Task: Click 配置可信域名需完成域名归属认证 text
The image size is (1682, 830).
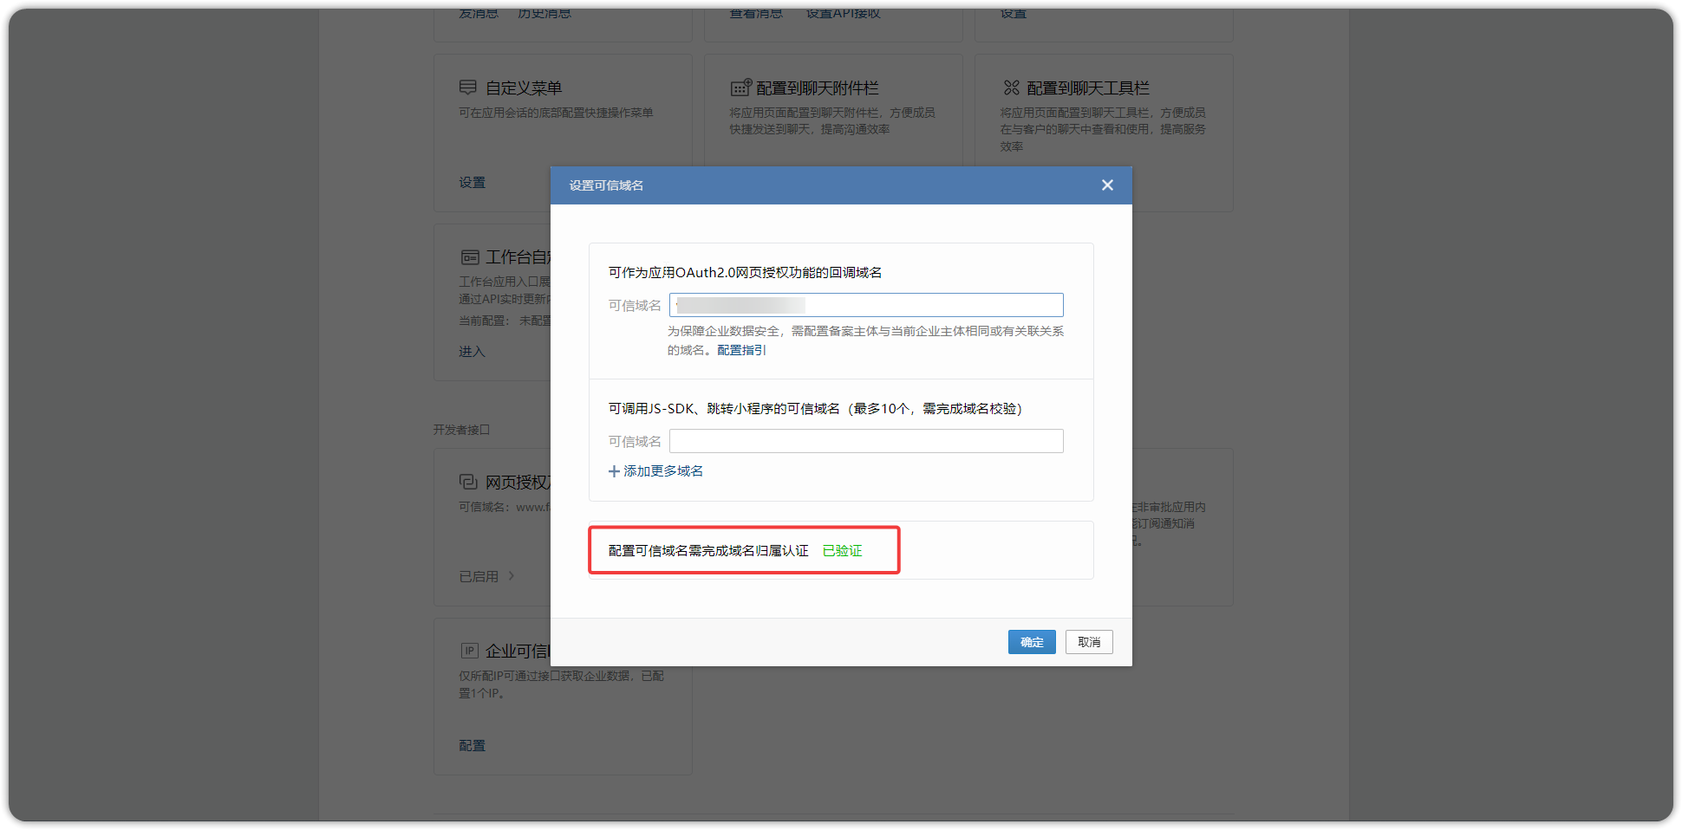Action: point(708,551)
